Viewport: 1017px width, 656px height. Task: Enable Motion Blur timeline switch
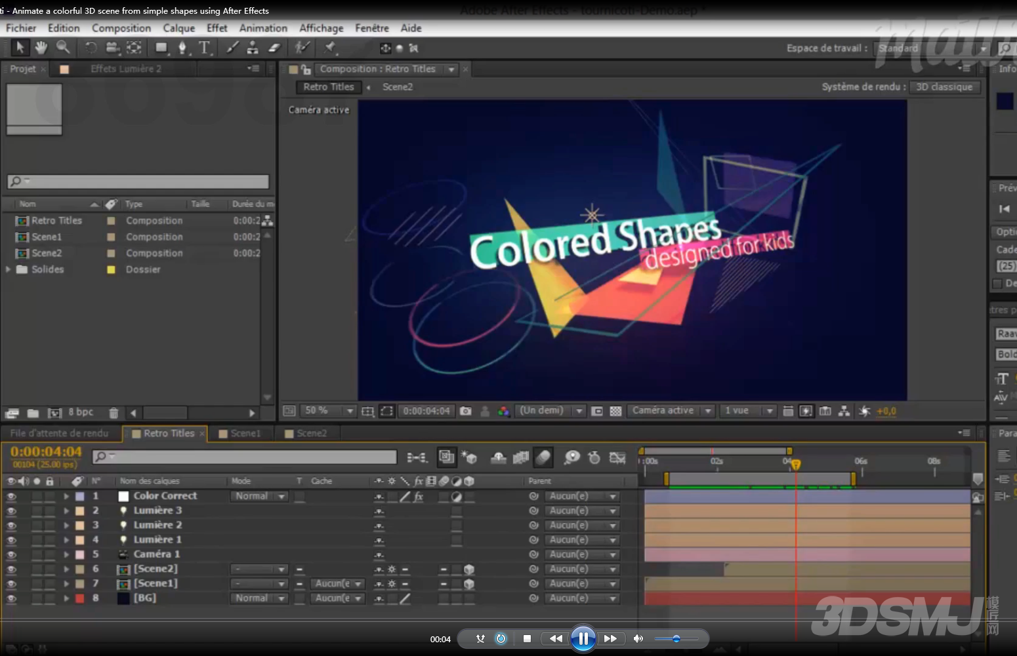543,457
